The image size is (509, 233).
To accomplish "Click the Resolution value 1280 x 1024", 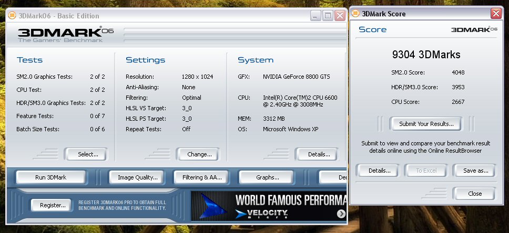I will 197,77.
